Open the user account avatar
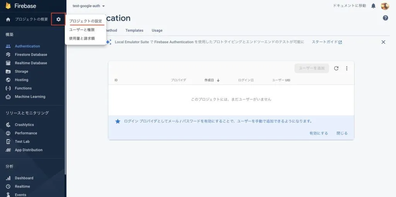 pyautogui.click(x=385, y=6)
